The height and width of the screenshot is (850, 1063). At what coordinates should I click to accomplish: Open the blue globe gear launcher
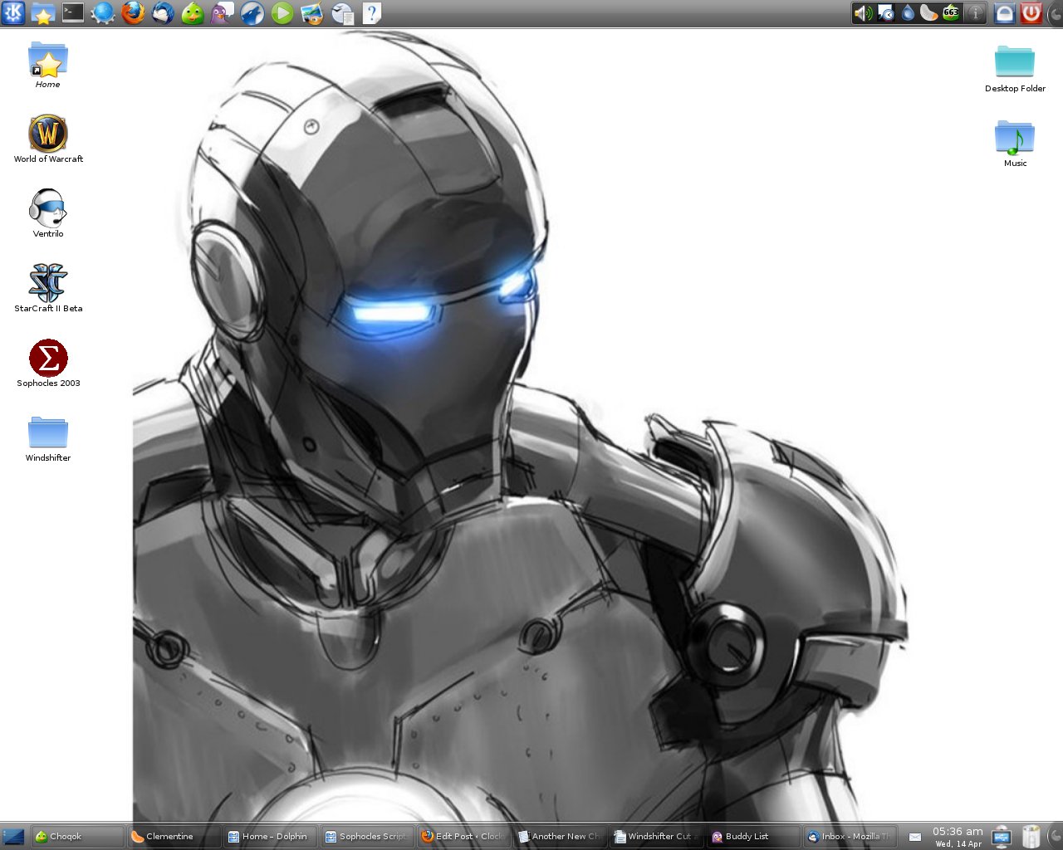(103, 12)
